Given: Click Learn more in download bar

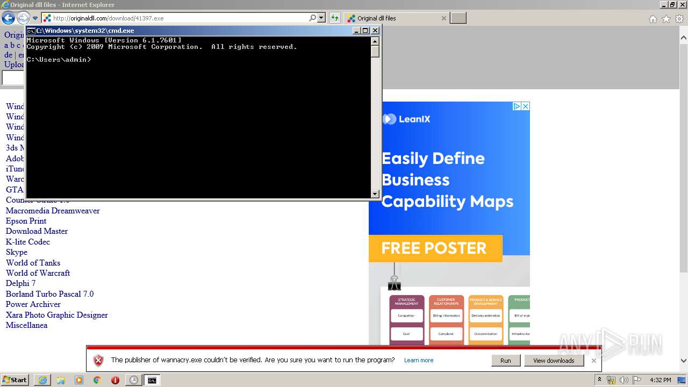Looking at the screenshot, I should click(x=419, y=361).
